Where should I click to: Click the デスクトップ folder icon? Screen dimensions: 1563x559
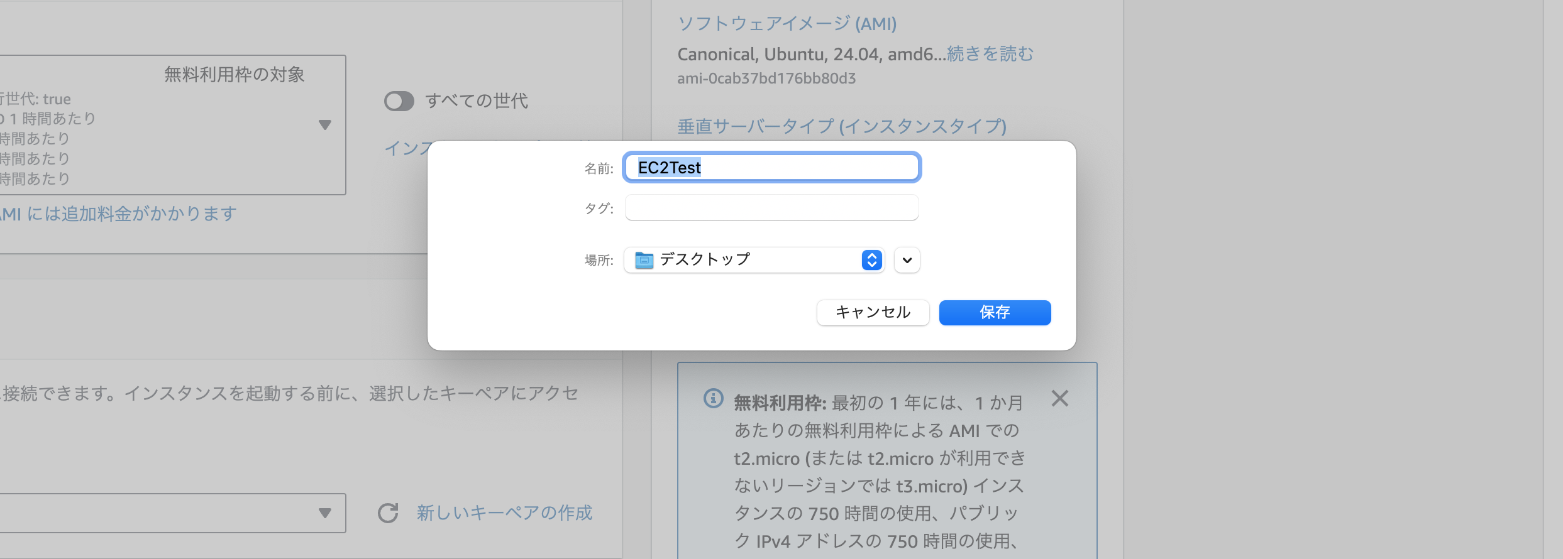(644, 260)
